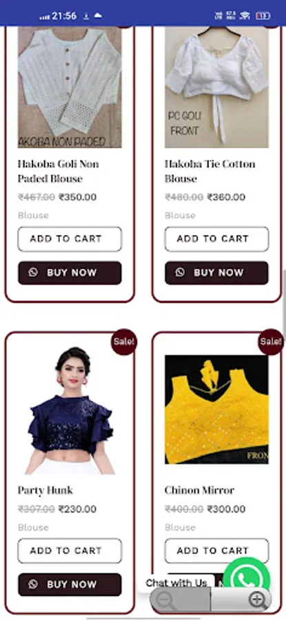Tap the download indicator in status bar

pyautogui.click(x=86, y=17)
